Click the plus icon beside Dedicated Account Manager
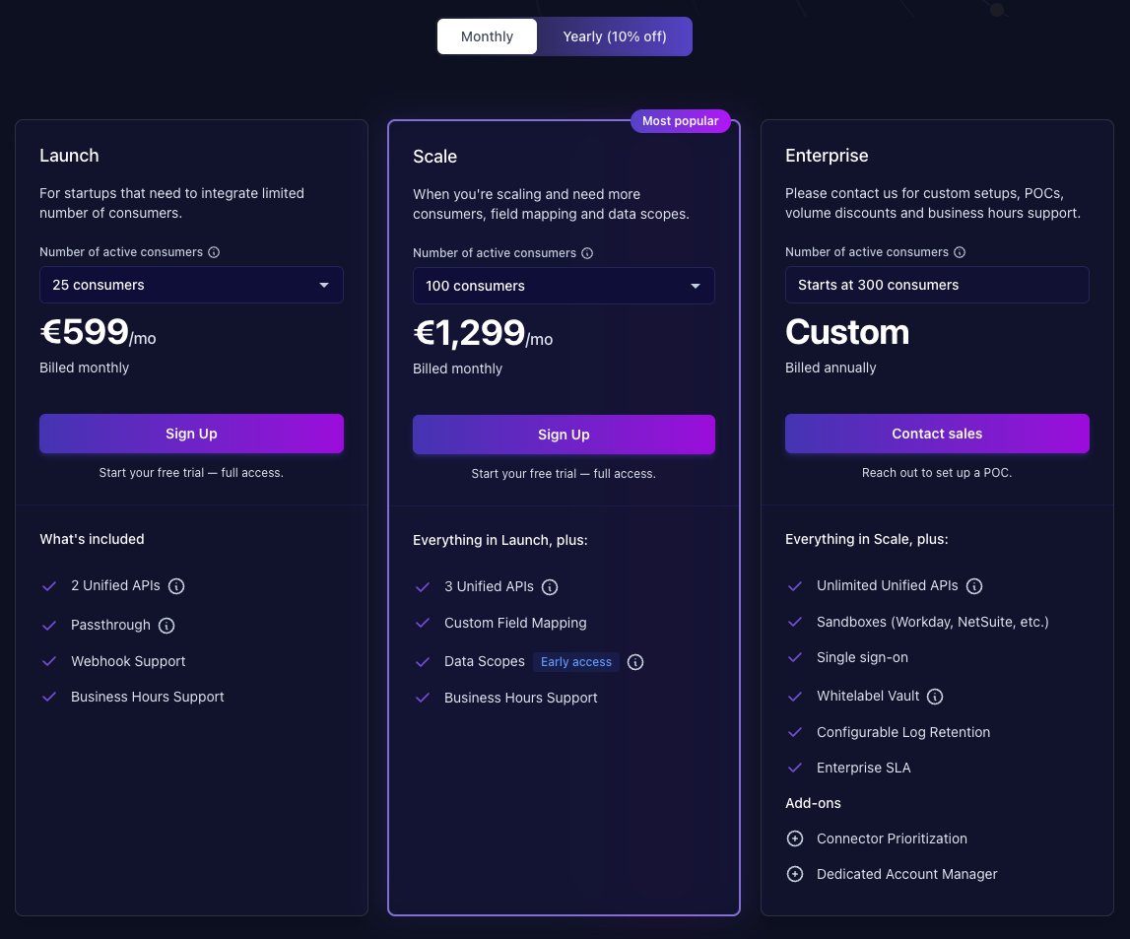Image resolution: width=1130 pixels, height=939 pixels. tap(795, 874)
